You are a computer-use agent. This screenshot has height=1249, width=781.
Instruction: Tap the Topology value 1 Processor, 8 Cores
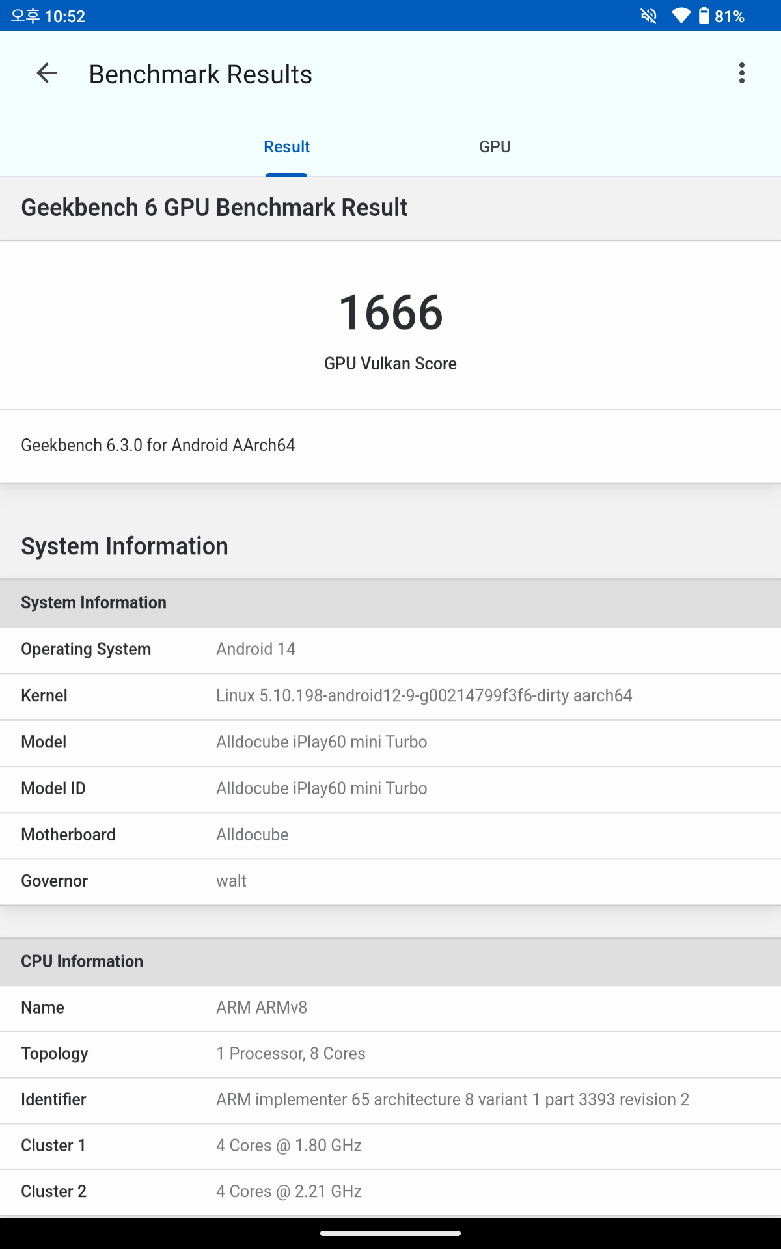(x=291, y=1054)
